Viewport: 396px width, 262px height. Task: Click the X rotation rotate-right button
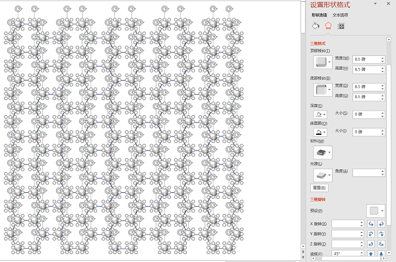pyautogui.click(x=381, y=224)
